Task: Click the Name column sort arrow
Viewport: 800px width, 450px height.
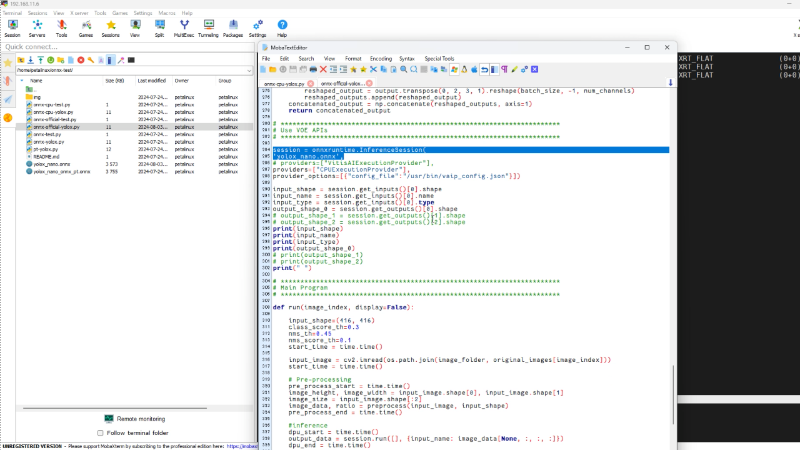Action: click(22, 81)
